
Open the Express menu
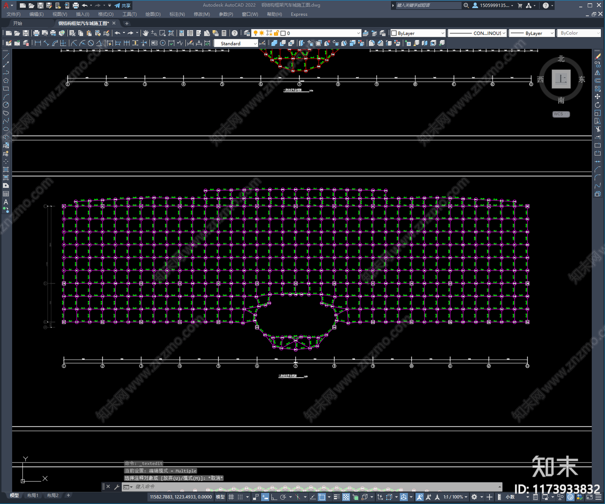coord(299,14)
